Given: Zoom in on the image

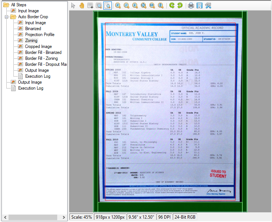Looking at the screenshot, I should coord(118,6).
